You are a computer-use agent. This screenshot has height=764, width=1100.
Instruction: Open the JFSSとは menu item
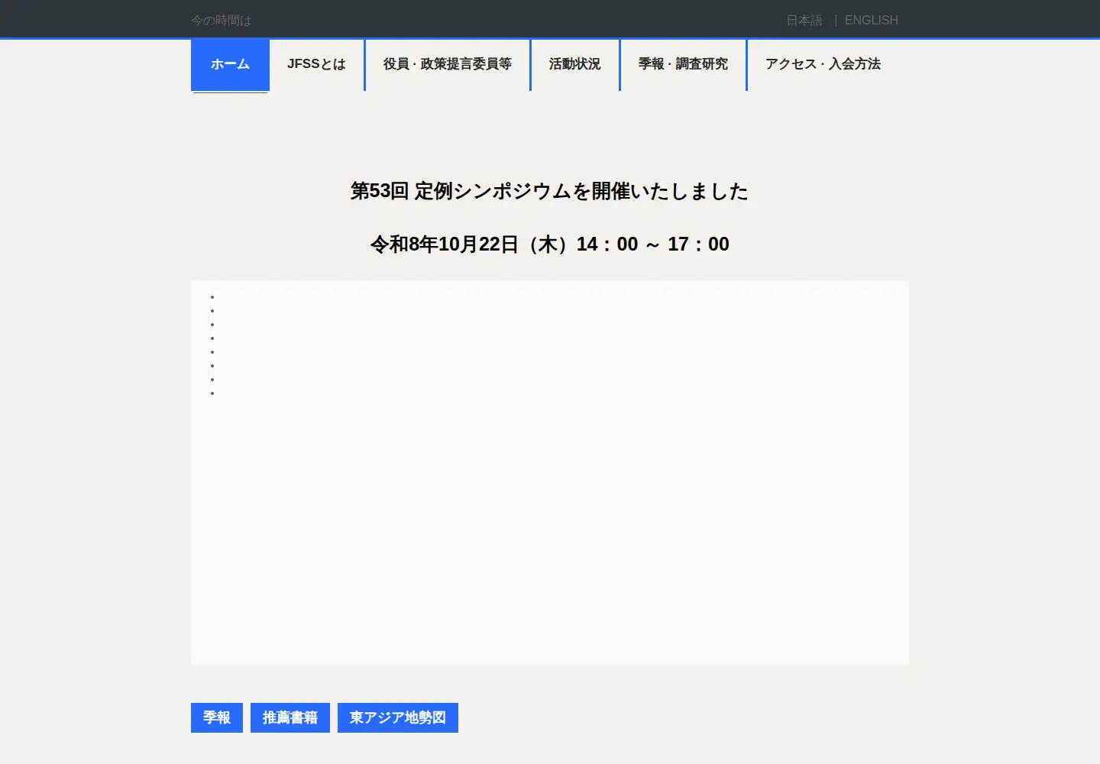coord(316,64)
